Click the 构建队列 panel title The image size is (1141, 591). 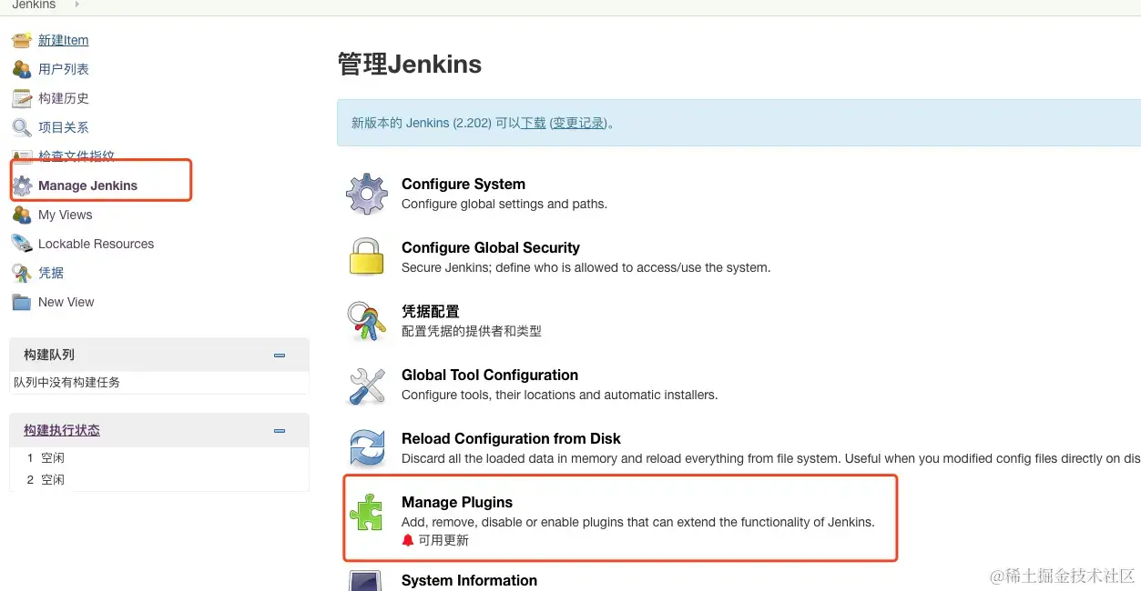49,355
